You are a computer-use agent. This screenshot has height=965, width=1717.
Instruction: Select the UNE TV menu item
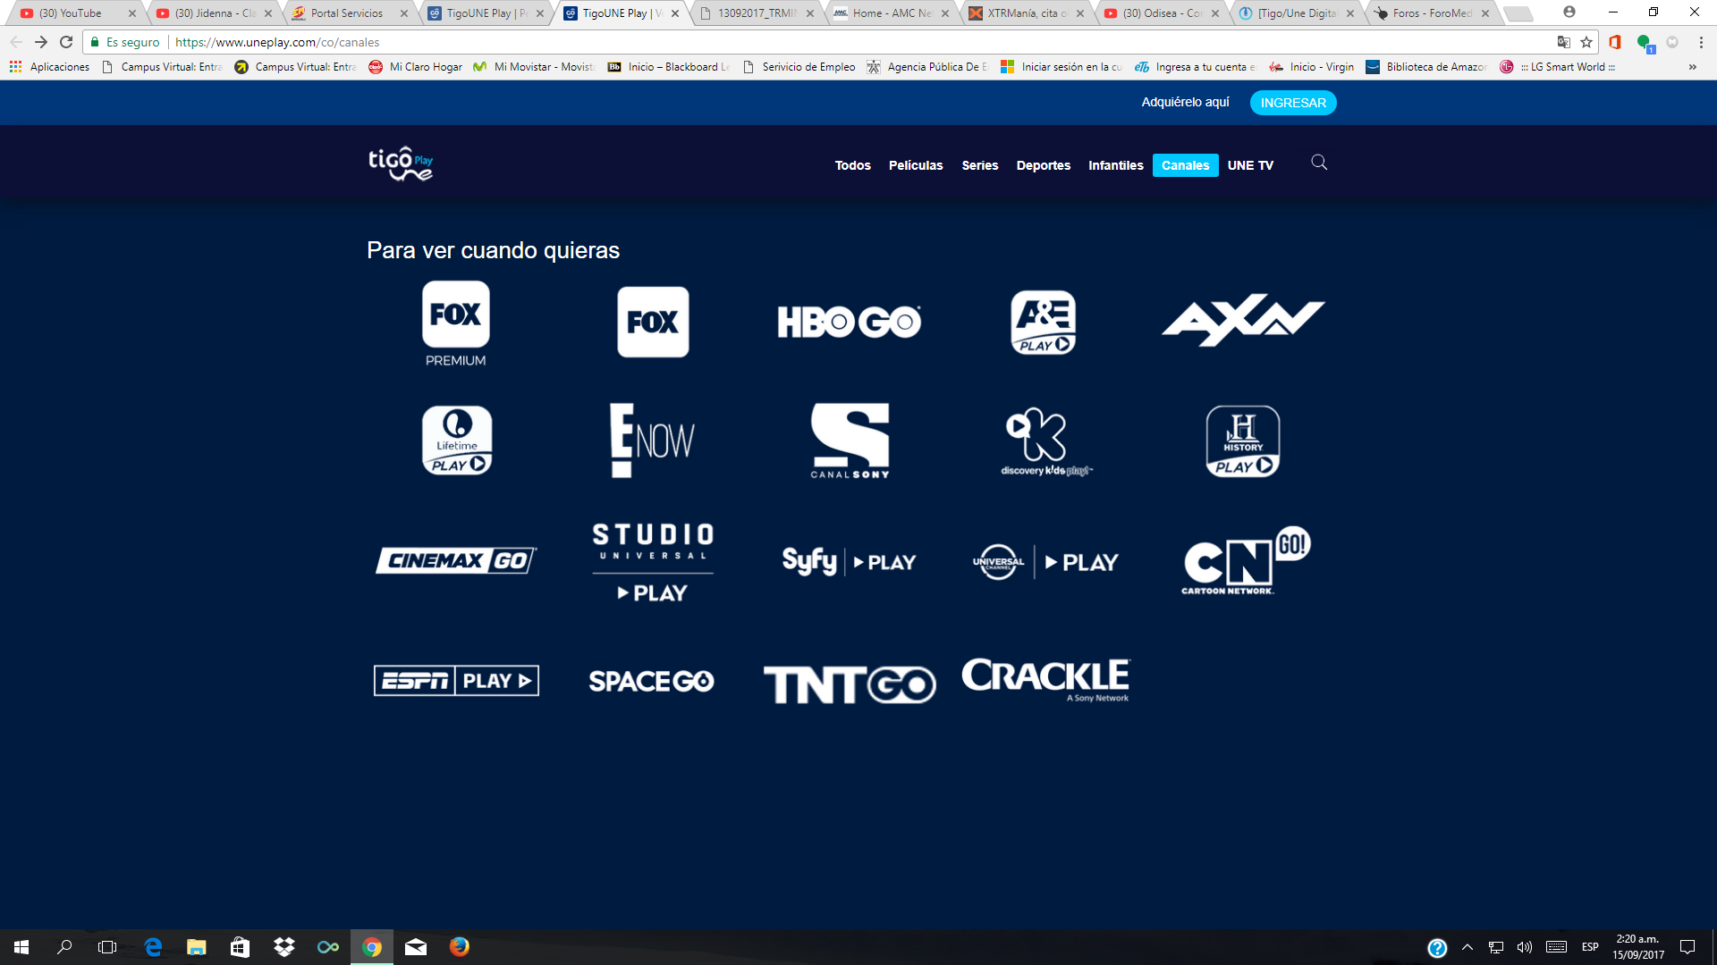[x=1249, y=165]
